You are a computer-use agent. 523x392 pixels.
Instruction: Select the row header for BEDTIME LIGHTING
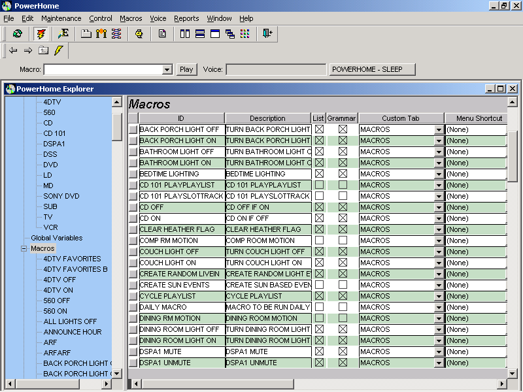pos(133,174)
